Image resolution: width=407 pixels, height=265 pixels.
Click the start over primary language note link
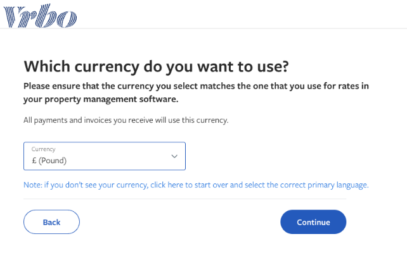point(196,185)
